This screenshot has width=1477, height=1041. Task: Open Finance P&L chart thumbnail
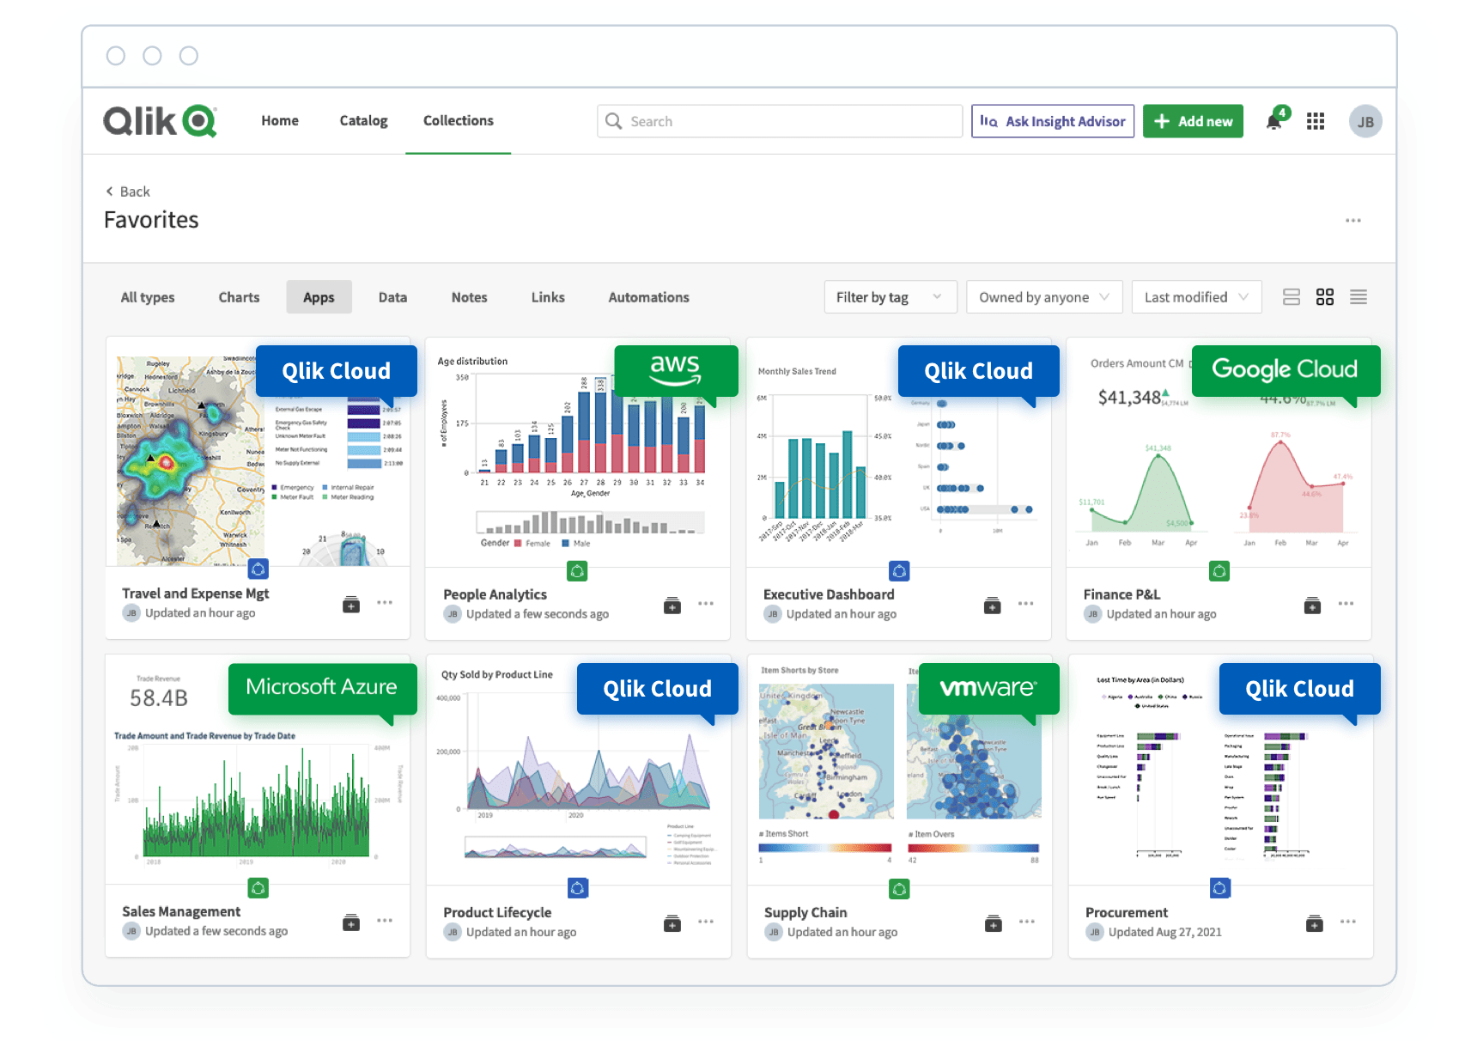pos(1219,454)
